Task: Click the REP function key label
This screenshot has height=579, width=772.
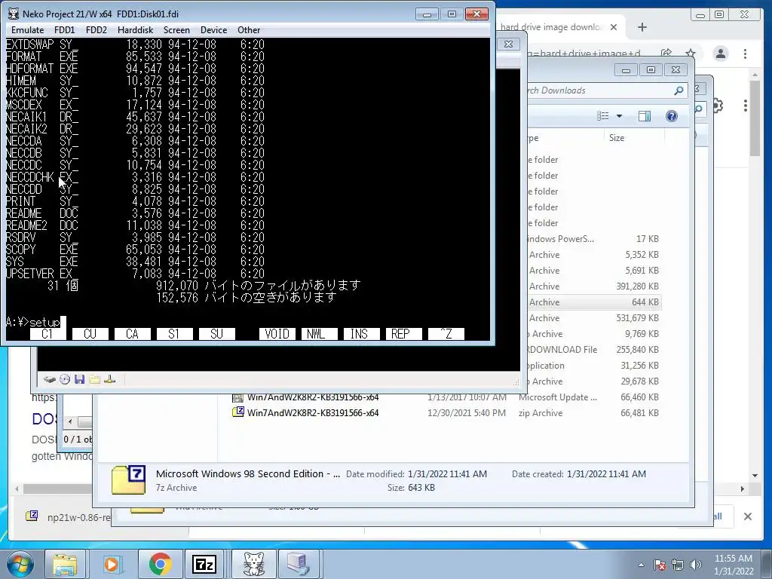Action: (x=404, y=334)
